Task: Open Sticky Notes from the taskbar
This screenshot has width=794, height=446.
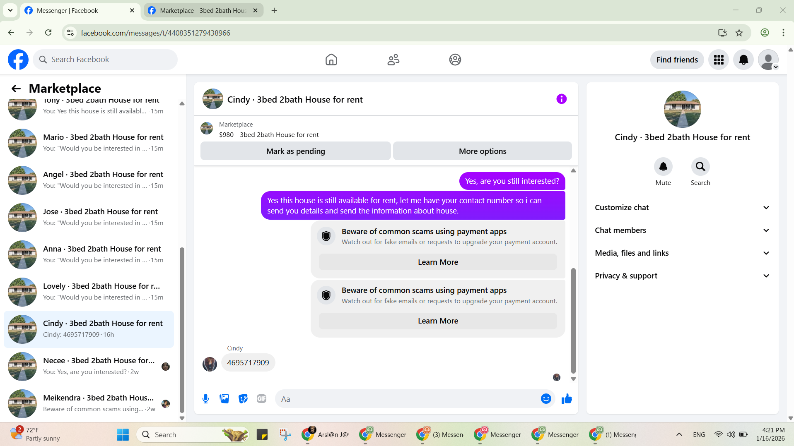Action: (x=262, y=435)
